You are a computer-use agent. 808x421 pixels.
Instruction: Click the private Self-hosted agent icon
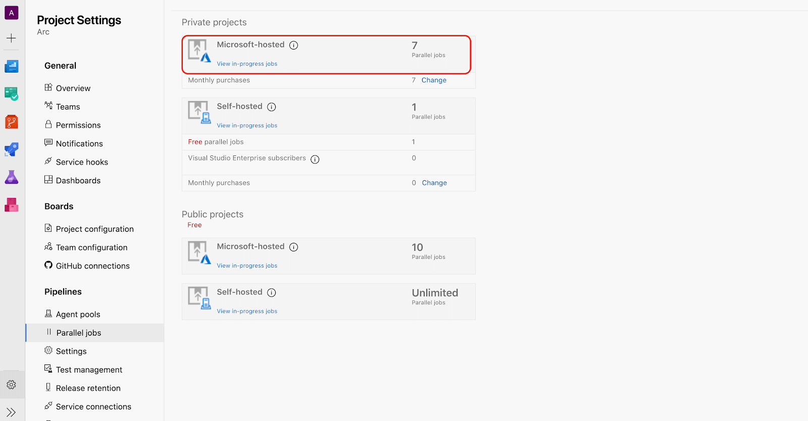coord(199,112)
